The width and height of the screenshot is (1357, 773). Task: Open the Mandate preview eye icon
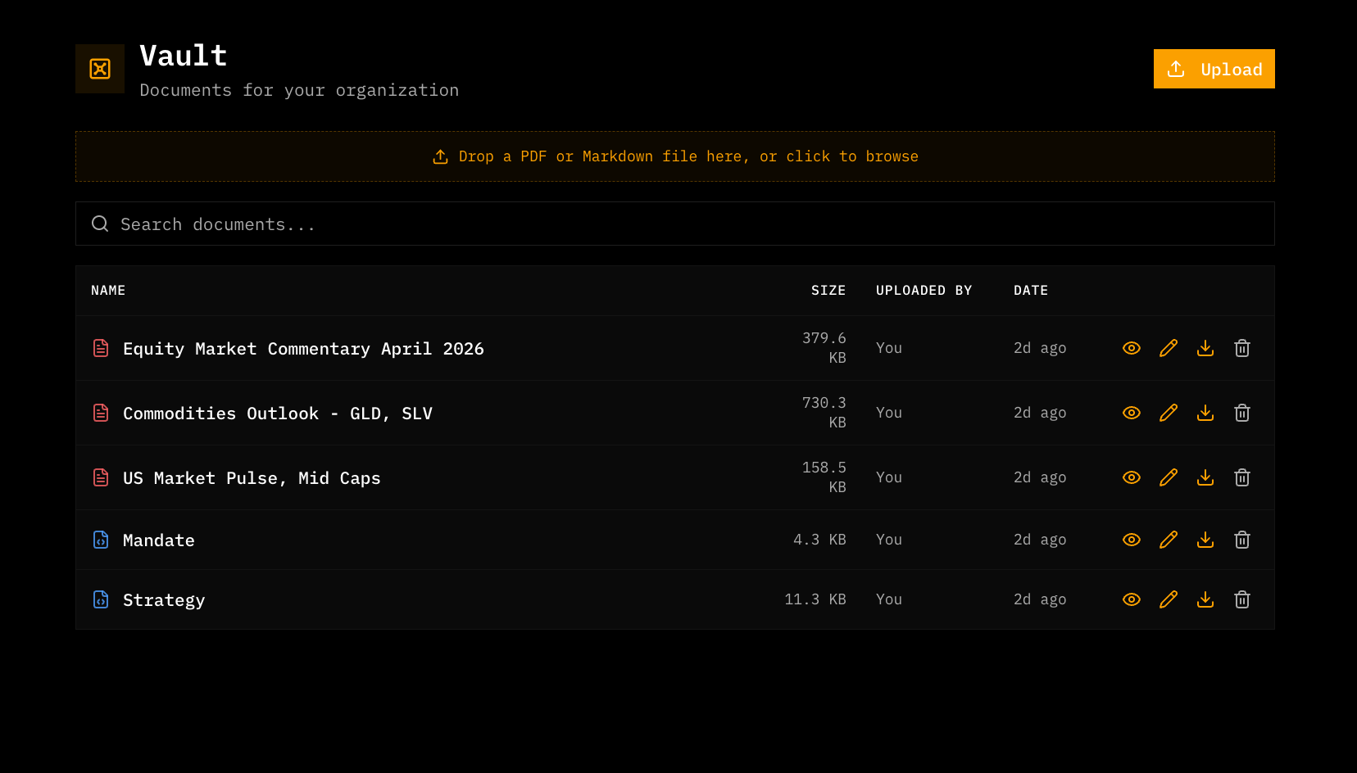click(x=1131, y=540)
